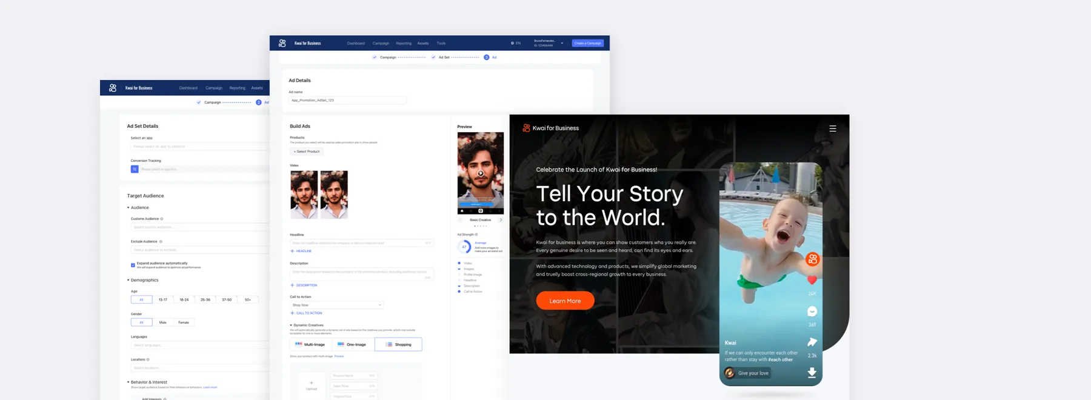Select Age range 50+
1091x400 pixels.
248,299
